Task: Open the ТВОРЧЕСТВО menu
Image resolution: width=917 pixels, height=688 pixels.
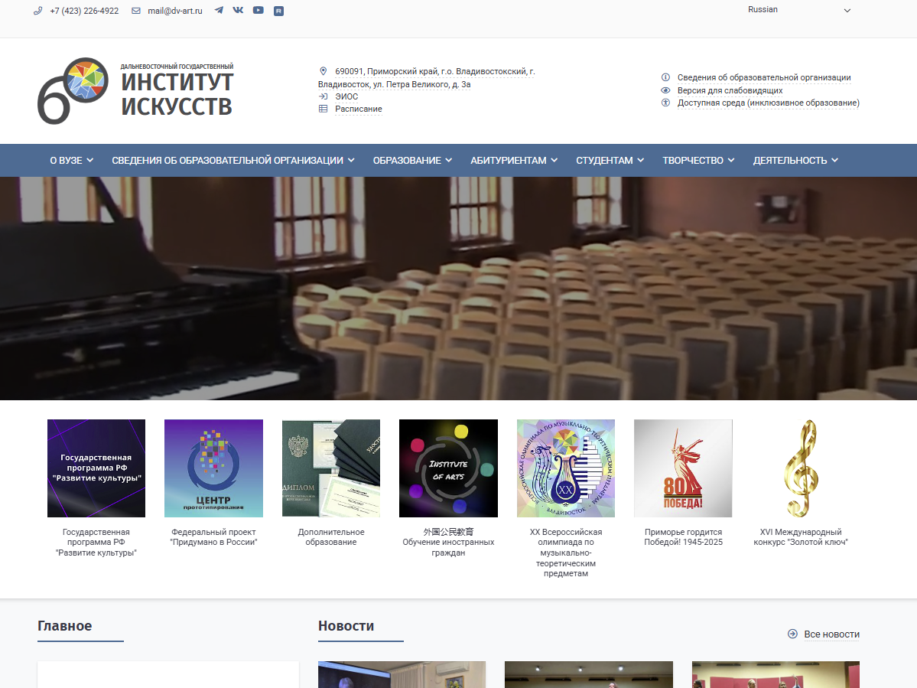Action: 698,160
